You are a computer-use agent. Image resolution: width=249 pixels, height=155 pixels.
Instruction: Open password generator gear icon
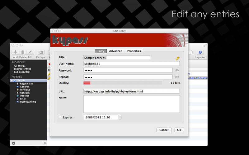pyautogui.click(x=177, y=70)
